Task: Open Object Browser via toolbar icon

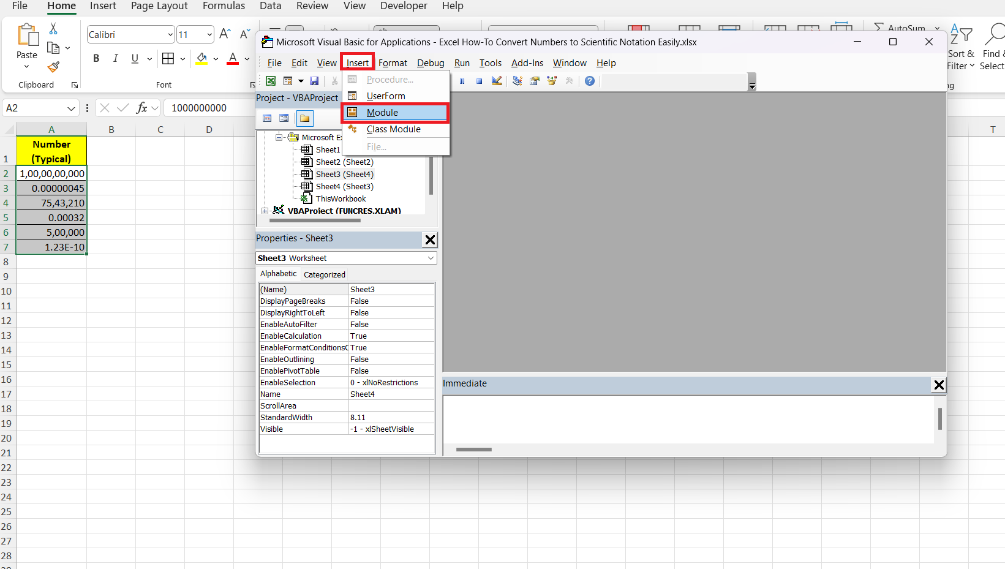Action: click(x=552, y=81)
